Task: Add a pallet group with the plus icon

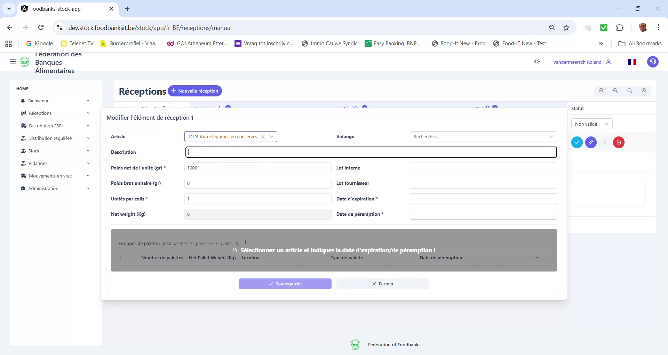Action: click(246, 242)
